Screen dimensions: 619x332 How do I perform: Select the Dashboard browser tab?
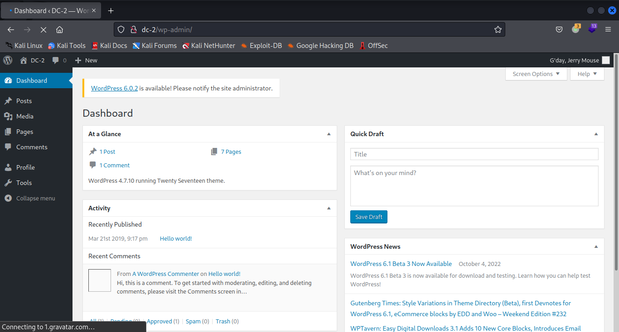click(51, 10)
